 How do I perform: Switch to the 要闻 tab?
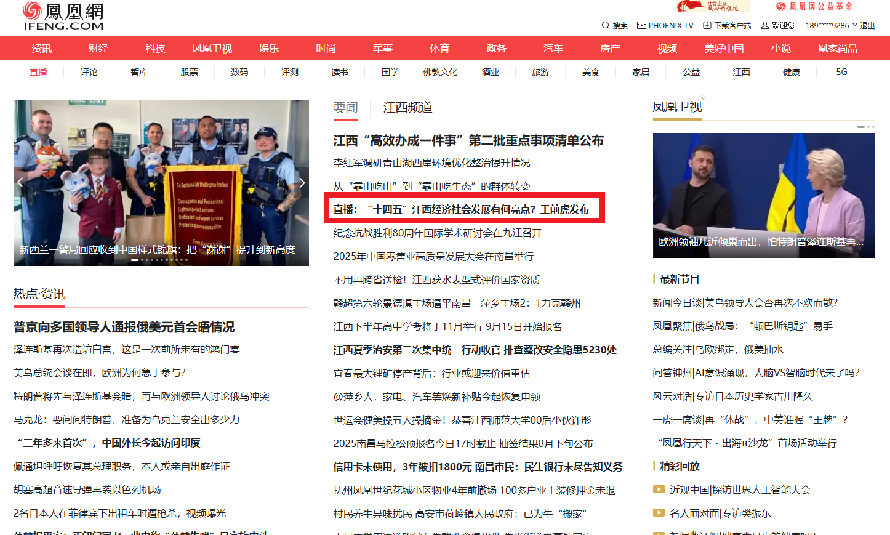(345, 108)
